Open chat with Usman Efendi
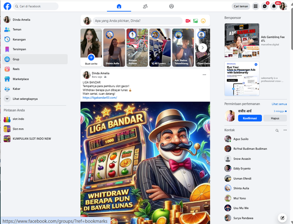The image size is (293, 224). [x=255, y=178]
